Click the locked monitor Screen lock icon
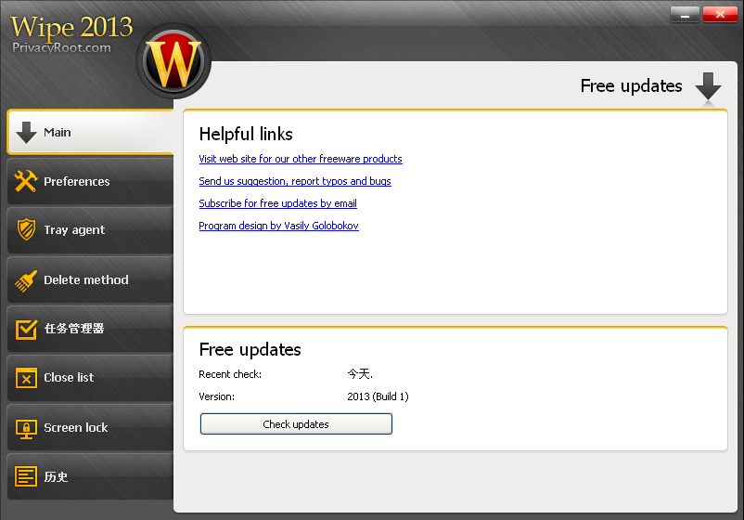The width and height of the screenshot is (744, 520). [26, 428]
